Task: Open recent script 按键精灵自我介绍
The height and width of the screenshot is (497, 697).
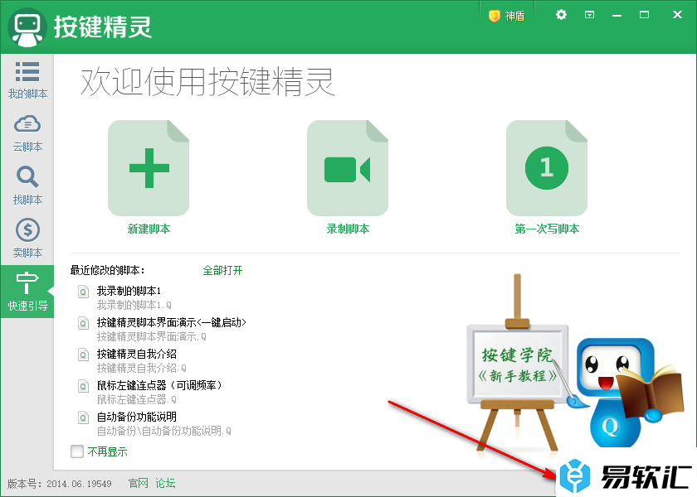Action: click(137, 355)
